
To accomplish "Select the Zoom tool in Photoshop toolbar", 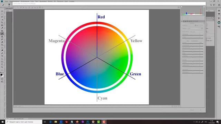I will click(x=2, y=68).
